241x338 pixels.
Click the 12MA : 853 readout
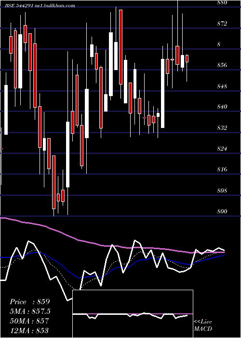29,330
